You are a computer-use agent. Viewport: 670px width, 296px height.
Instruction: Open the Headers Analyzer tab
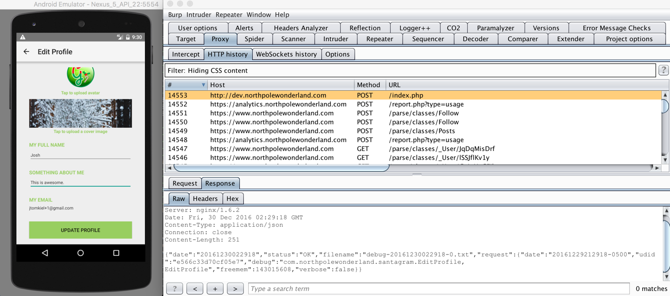pyautogui.click(x=301, y=28)
